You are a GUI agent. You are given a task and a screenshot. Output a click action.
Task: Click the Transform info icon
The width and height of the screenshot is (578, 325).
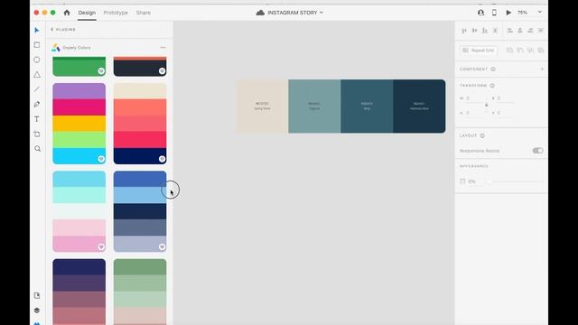point(492,86)
